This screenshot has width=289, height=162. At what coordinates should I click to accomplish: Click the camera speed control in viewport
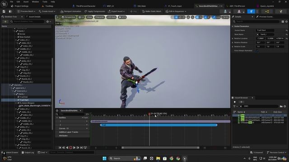225,17
